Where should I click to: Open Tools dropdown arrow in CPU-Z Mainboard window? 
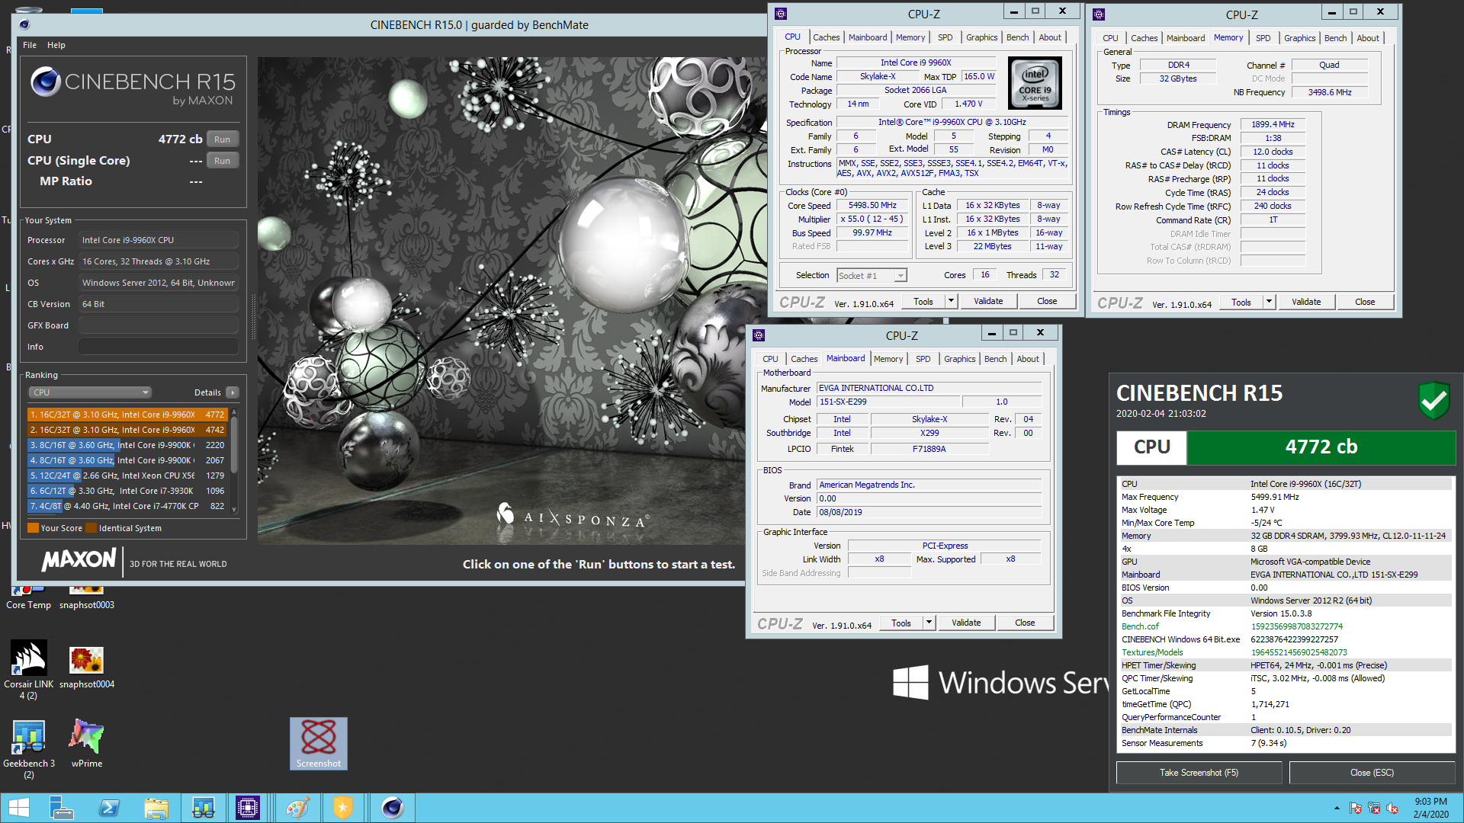click(x=929, y=623)
